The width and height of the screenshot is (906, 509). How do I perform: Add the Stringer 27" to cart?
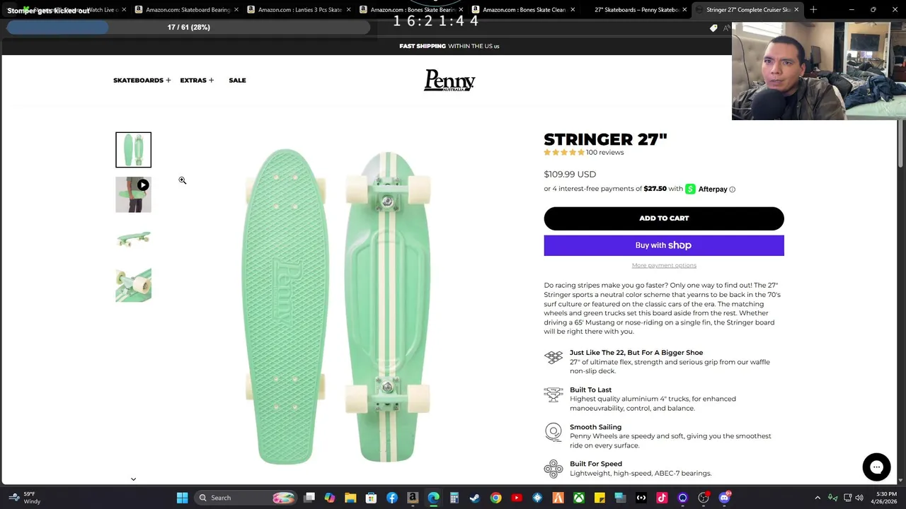click(664, 218)
